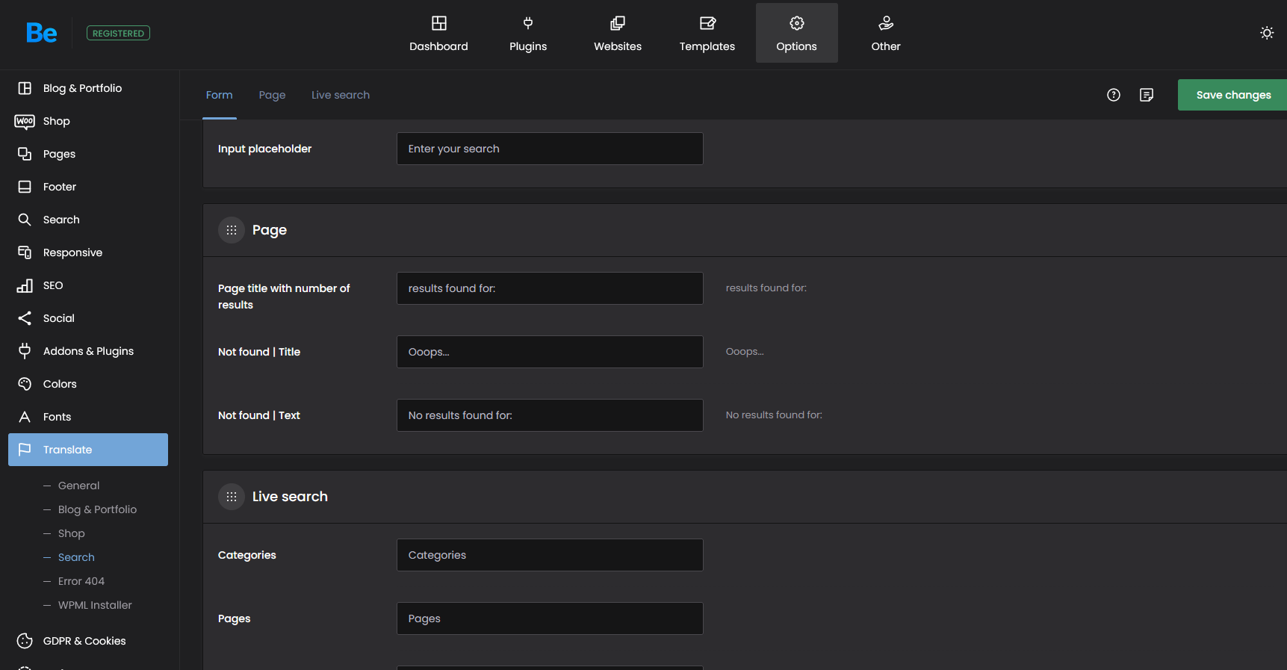Open the help question mark icon
This screenshot has height=670, width=1287.
[x=1114, y=95]
